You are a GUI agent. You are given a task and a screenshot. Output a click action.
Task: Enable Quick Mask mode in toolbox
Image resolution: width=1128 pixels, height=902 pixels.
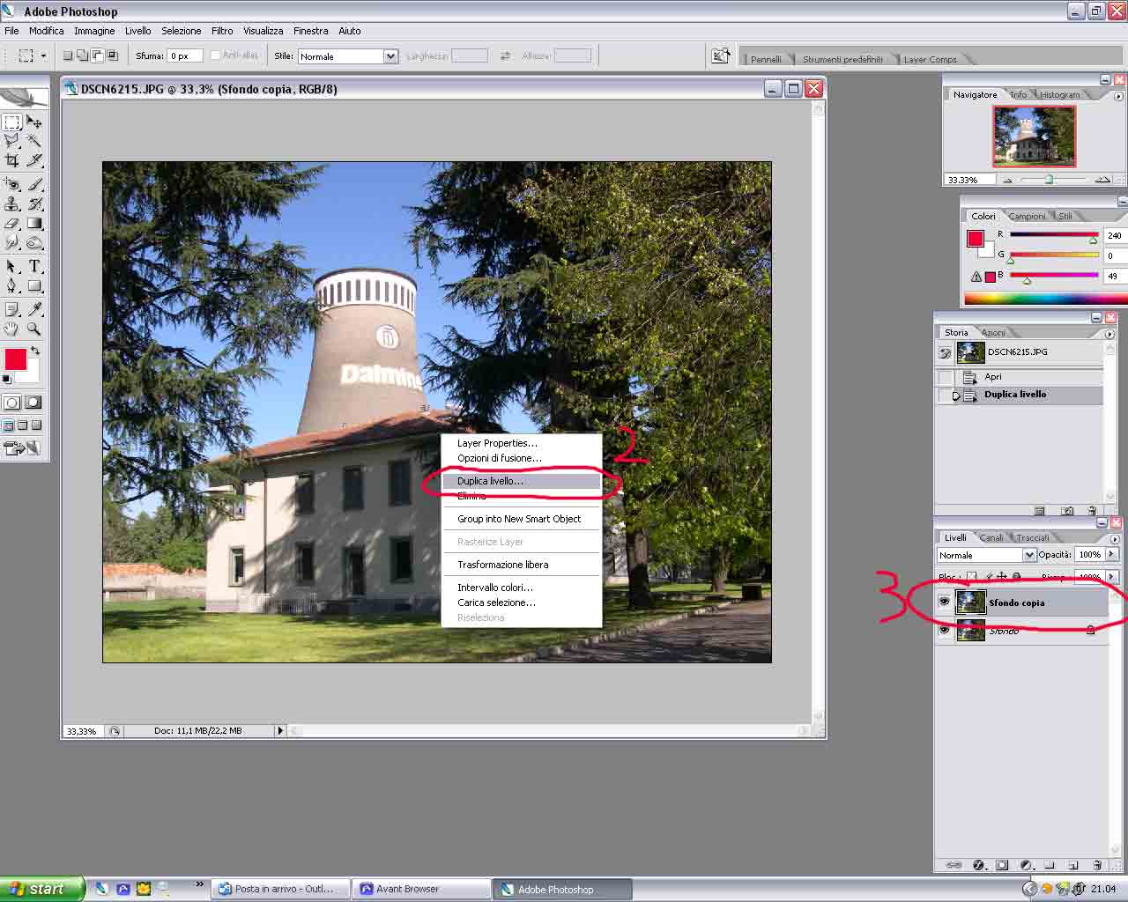click(33, 403)
